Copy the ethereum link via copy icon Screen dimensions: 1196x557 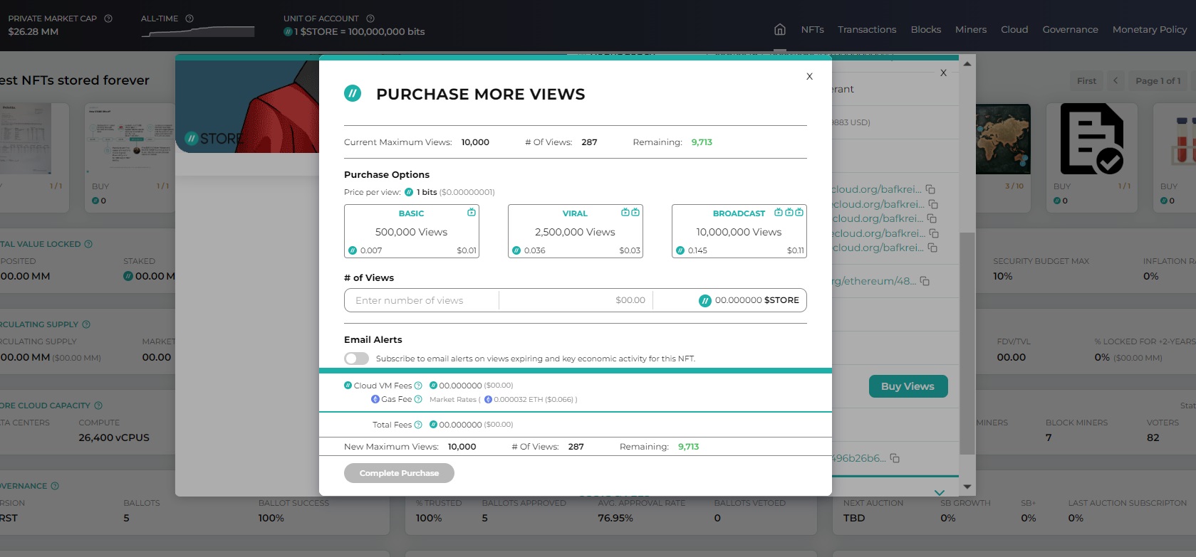click(x=925, y=281)
